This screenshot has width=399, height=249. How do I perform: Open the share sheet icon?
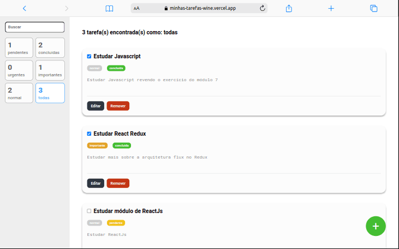pos(289,8)
